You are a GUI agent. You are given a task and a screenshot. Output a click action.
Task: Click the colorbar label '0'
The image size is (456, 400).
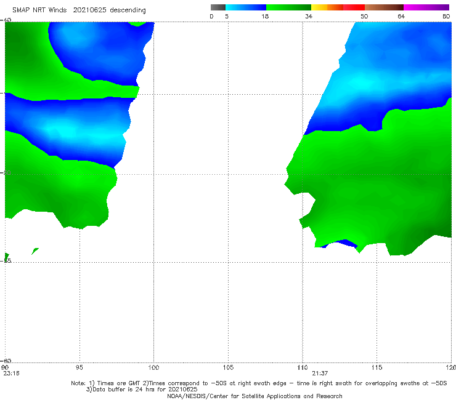[211, 16]
